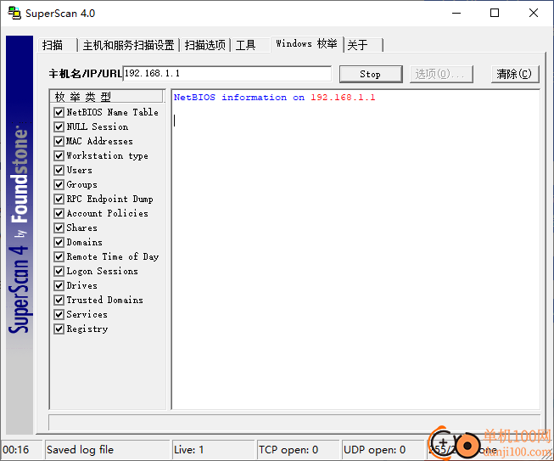Uncheck the Services checkbox

pyautogui.click(x=59, y=315)
